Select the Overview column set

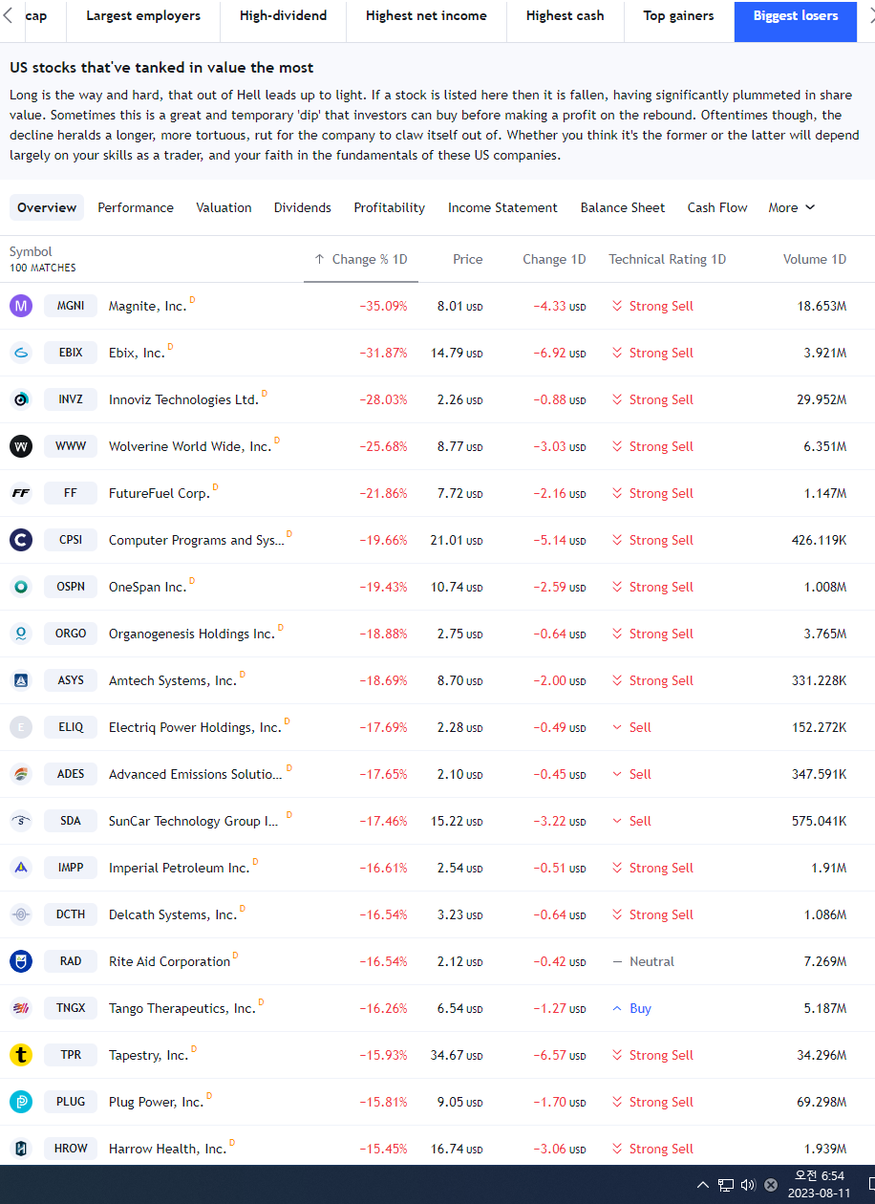click(47, 207)
